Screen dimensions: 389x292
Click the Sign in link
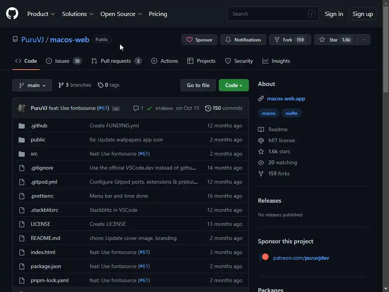(334, 14)
